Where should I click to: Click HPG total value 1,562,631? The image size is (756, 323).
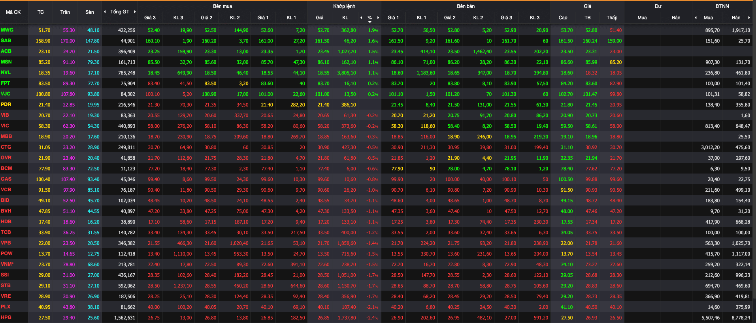point(124,318)
